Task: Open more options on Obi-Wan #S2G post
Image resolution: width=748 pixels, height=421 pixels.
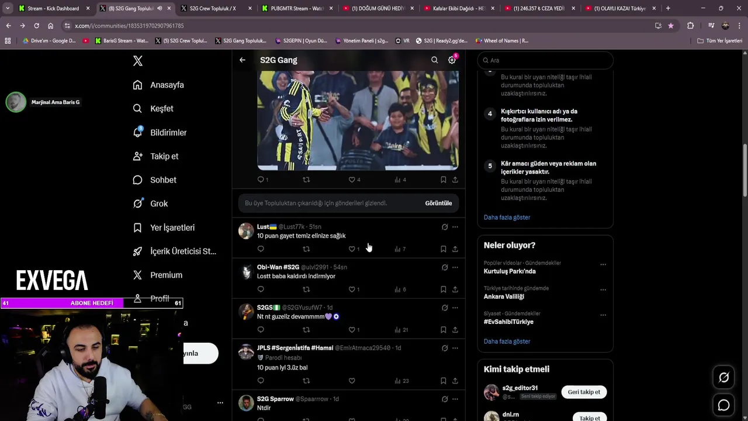Action: coord(455,267)
